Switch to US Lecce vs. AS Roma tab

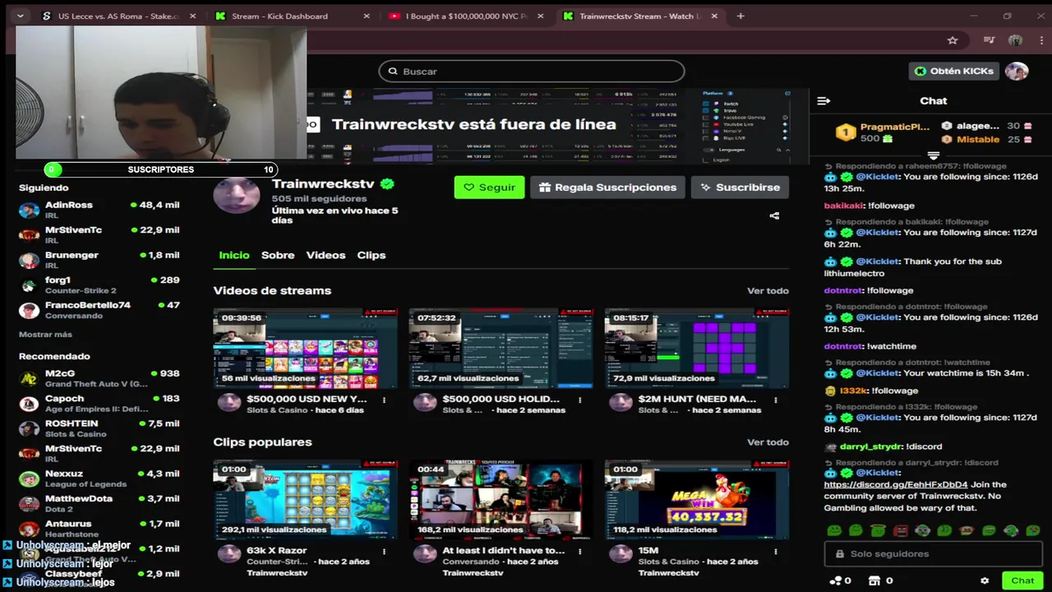(x=118, y=16)
